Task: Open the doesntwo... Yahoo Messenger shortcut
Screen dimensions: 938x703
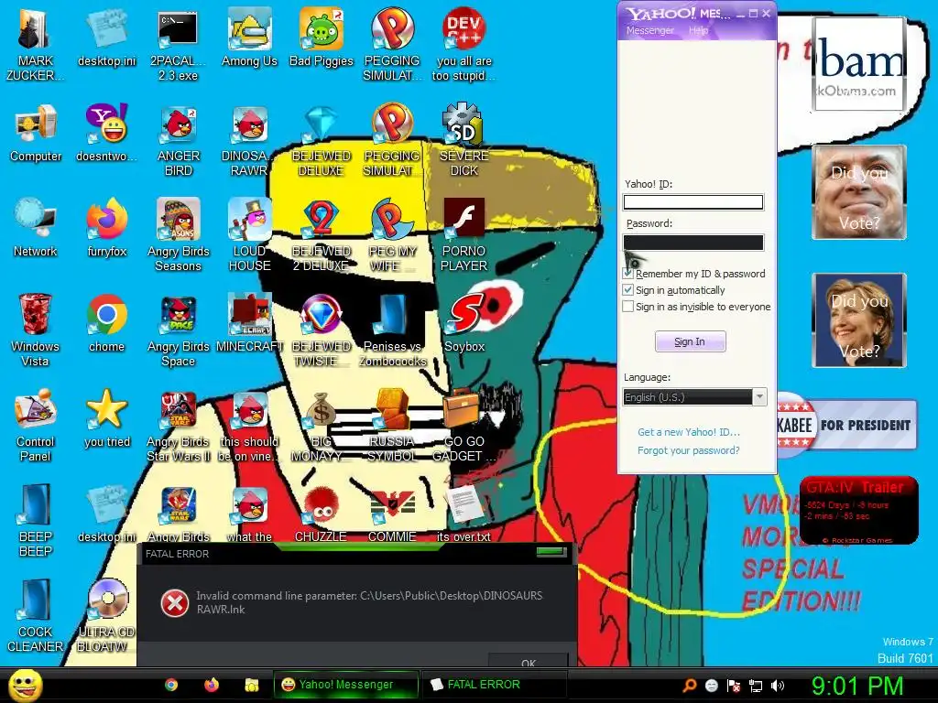Action: click(107, 133)
